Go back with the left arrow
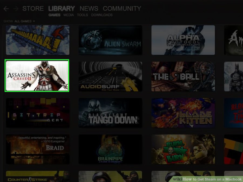Viewport: 243px width, 182px height. point(6,9)
